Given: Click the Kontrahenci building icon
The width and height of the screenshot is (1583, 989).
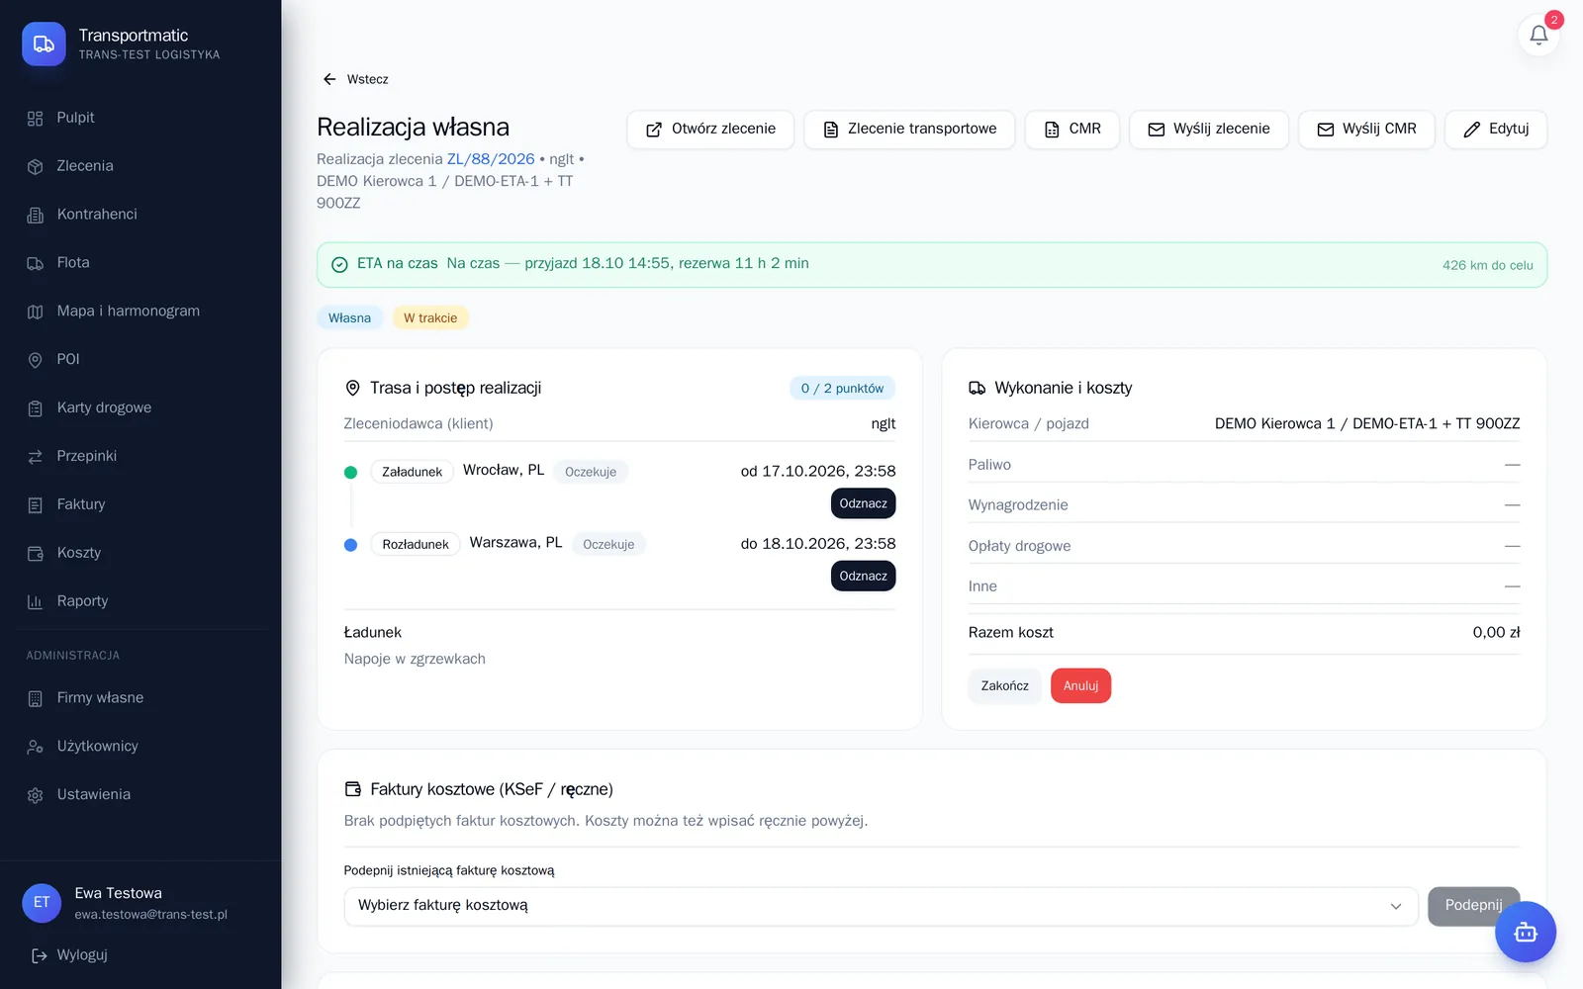Looking at the screenshot, I should pyautogui.click(x=36, y=215).
